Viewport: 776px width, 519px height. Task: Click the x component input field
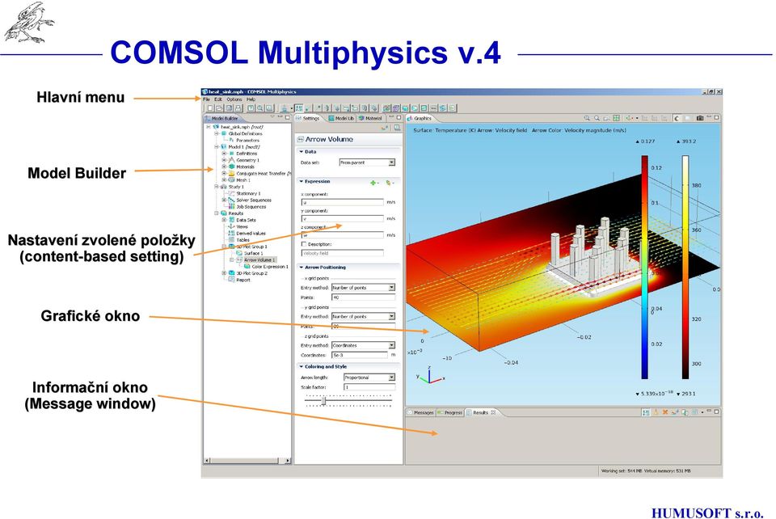[343, 202]
